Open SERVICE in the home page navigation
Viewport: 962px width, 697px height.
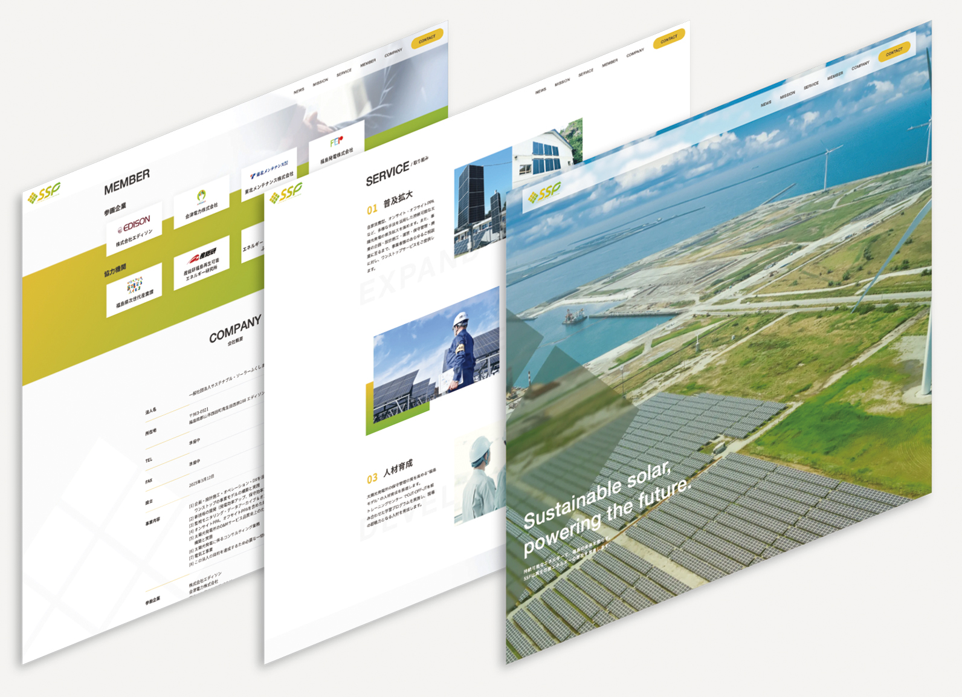click(811, 85)
